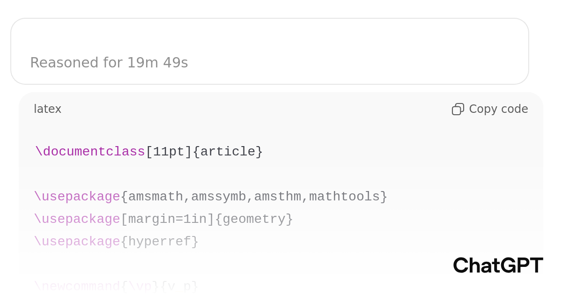Click the \usepackage command before hyperref

click(x=77, y=242)
